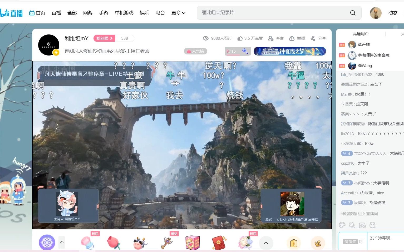The width and height of the screenshot is (404, 252).
Task: Click host card 主持人: 利维坦mY
Action: 68,206
